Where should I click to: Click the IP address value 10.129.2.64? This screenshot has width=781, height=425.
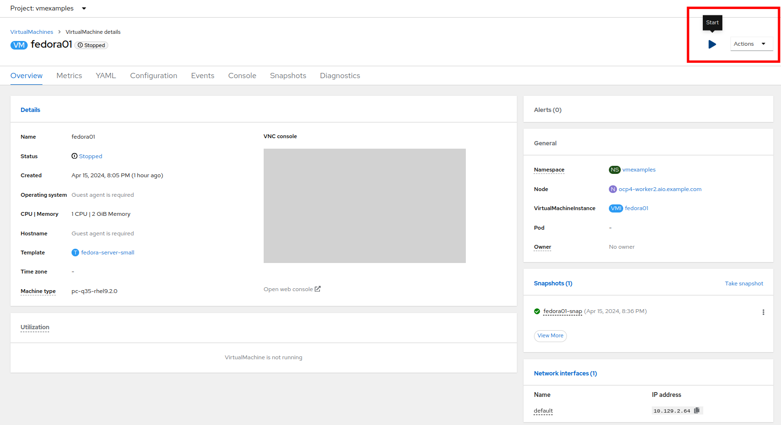672,411
